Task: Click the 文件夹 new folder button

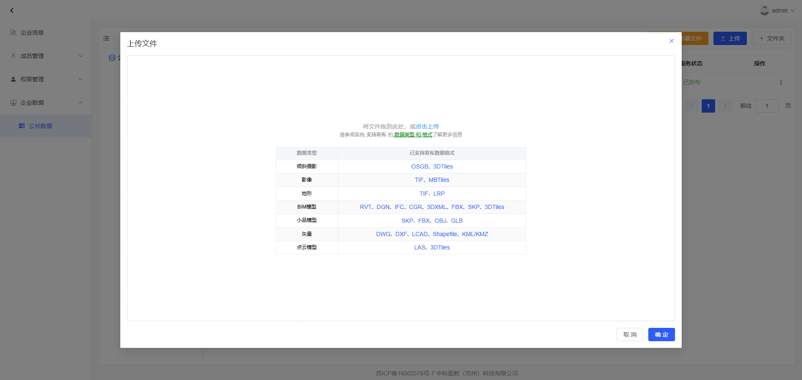Action: (771, 38)
